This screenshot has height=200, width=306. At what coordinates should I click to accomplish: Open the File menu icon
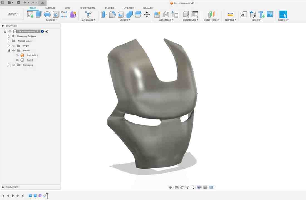[10, 3]
